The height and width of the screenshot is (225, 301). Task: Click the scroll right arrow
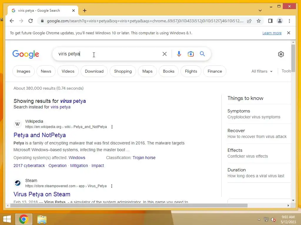tap(288, 205)
